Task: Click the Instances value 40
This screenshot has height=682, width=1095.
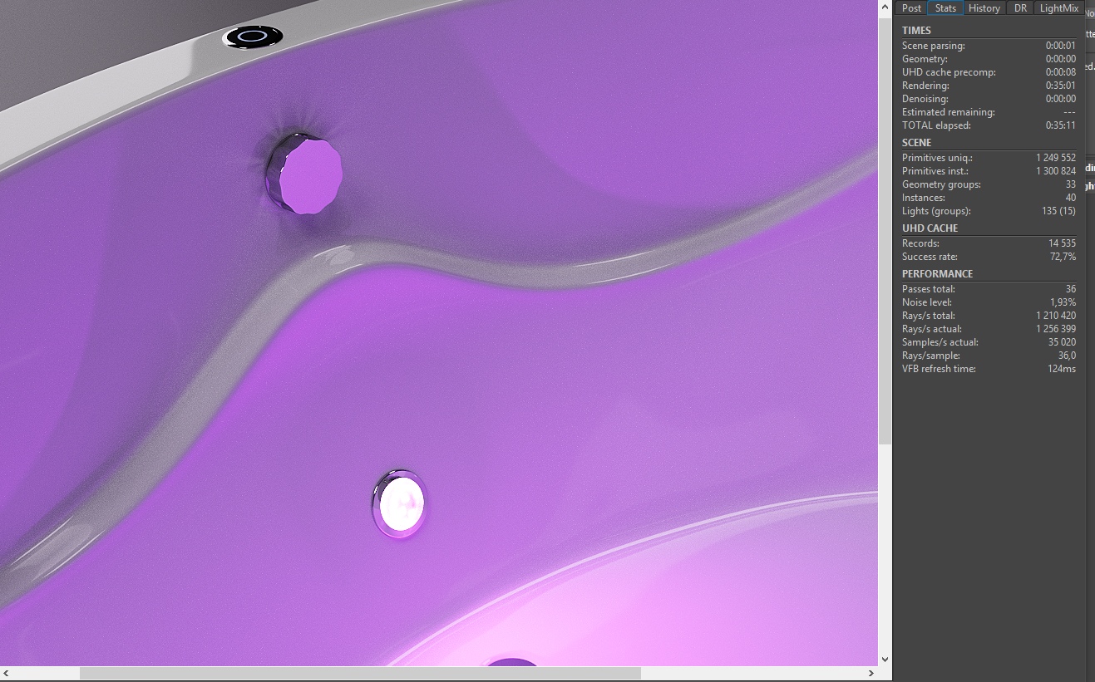Action: (x=1071, y=199)
